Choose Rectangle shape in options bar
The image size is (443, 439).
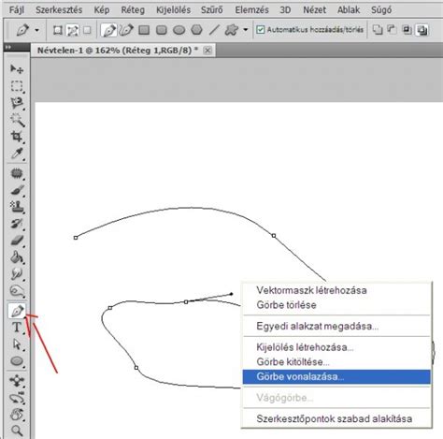(x=144, y=30)
